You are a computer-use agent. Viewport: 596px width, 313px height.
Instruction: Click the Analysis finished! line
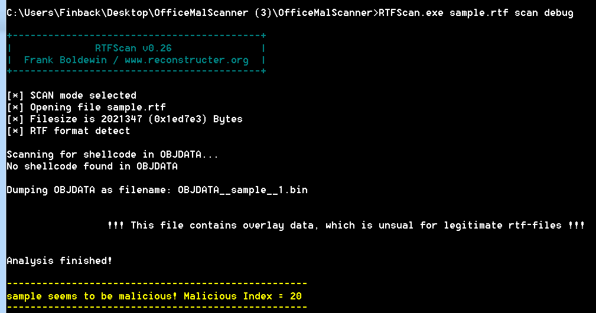60,260
